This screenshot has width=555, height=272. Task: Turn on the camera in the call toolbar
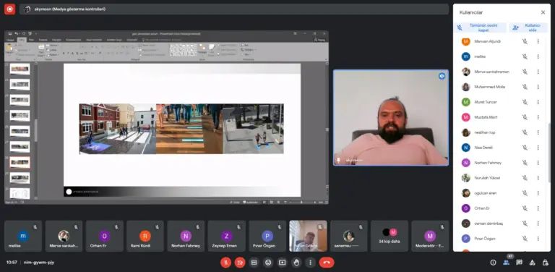click(x=240, y=263)
